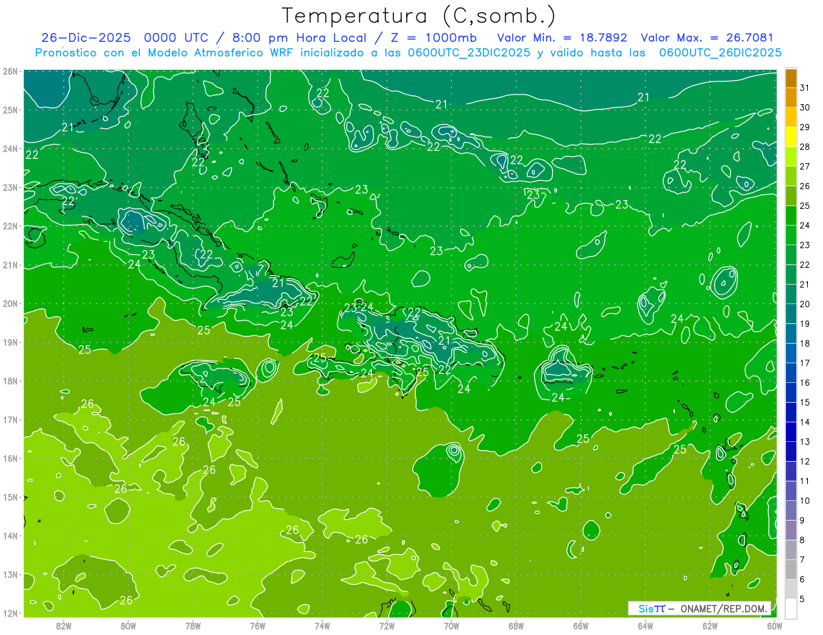Click the '80W' longitude axis label
Image resolution: width=823 pixels, height=635 pixels.
[128, 625]
